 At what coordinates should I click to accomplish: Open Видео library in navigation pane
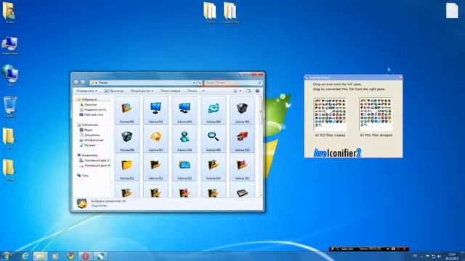coord(89,130)
